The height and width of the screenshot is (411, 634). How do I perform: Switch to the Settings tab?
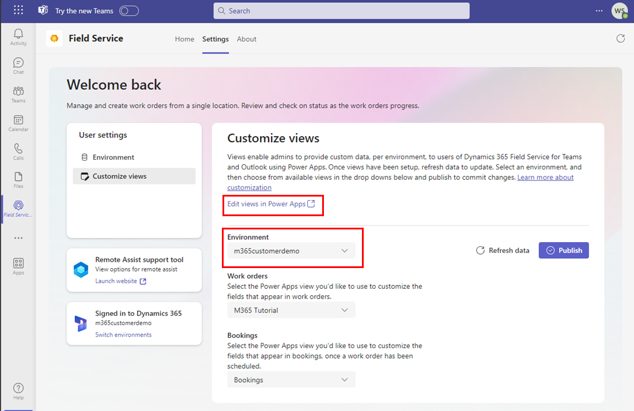click(x=215, y=39)
